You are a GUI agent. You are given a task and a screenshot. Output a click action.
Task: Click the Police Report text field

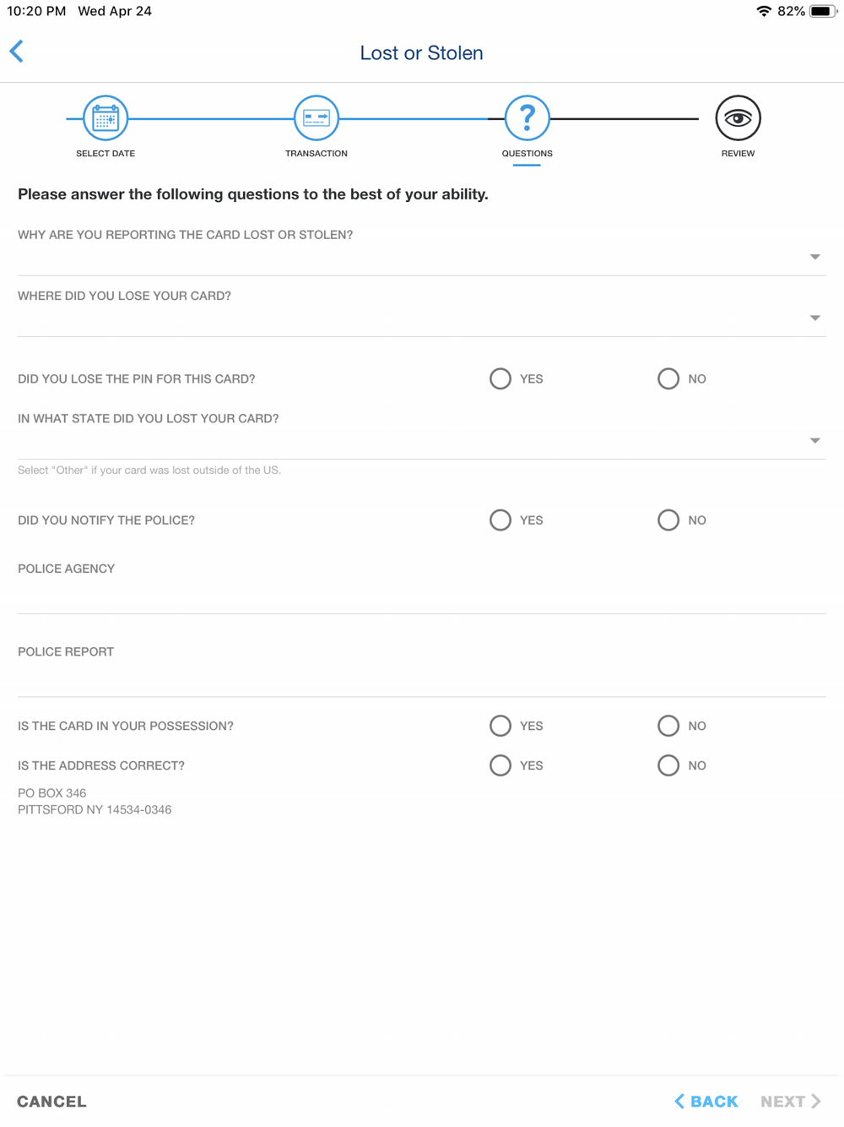[422, 679]
